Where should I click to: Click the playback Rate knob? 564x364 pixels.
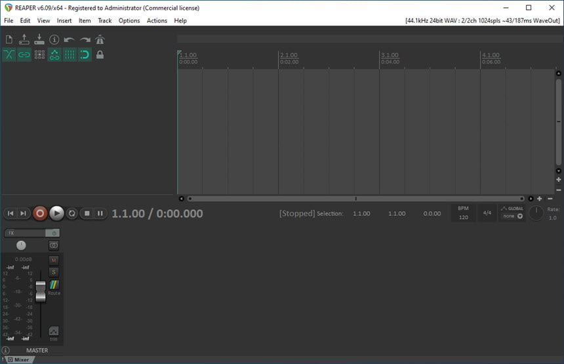536,213
